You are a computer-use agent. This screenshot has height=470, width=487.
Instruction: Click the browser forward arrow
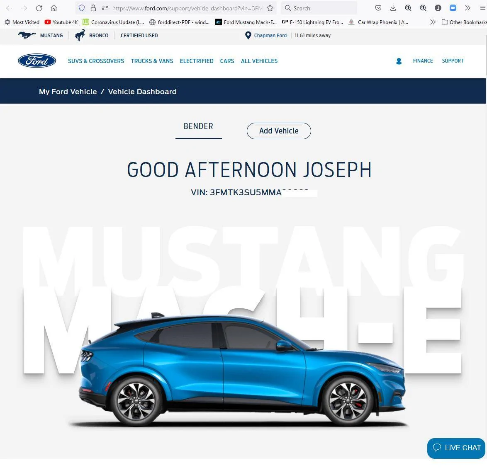coord(24,8)
